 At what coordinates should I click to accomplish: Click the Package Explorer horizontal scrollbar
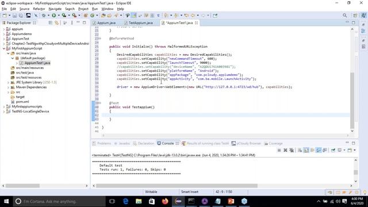click(22, 186)
